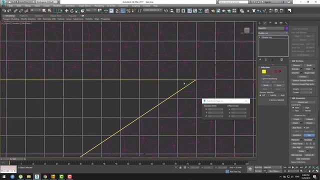
Task: Click the highlighted Cut button
Action: coord(309,135)
